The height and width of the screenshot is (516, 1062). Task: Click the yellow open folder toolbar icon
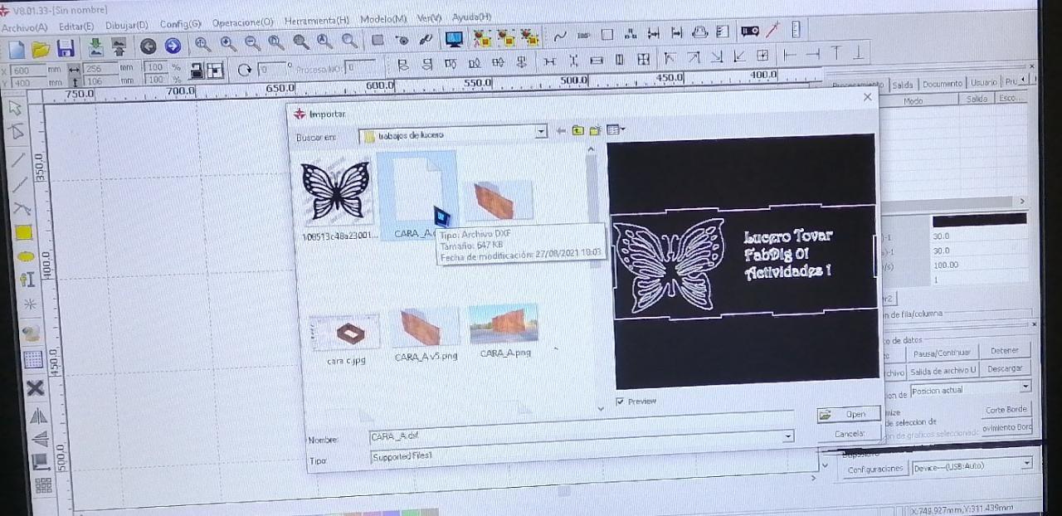41,48
